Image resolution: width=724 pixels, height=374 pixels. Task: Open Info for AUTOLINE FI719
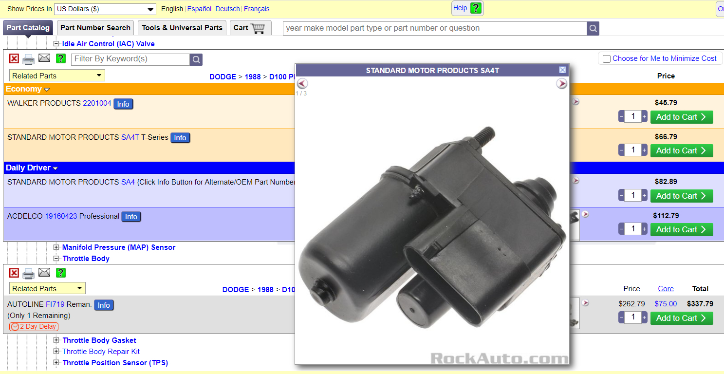click(104, 305)
